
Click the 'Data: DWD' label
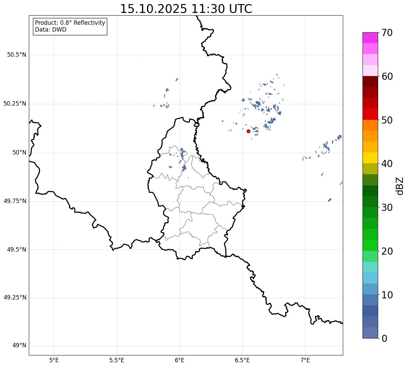51,30
